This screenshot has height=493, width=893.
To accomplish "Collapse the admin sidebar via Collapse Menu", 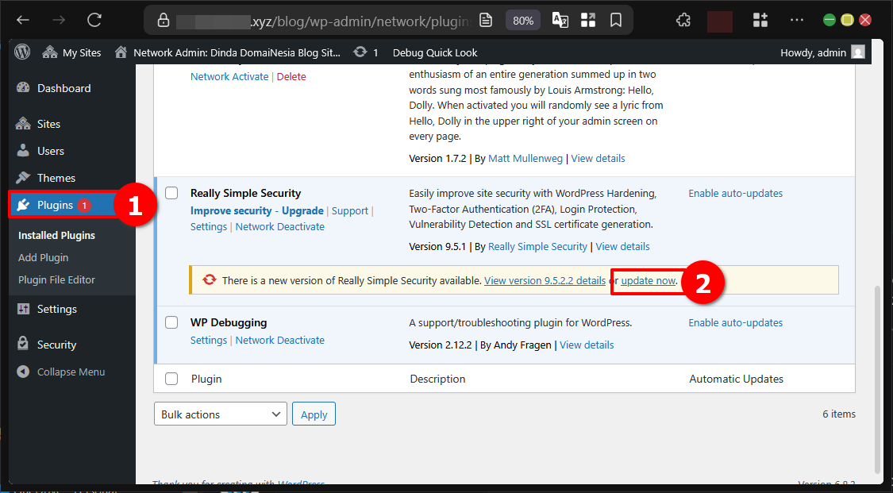I will coord(60,372).
